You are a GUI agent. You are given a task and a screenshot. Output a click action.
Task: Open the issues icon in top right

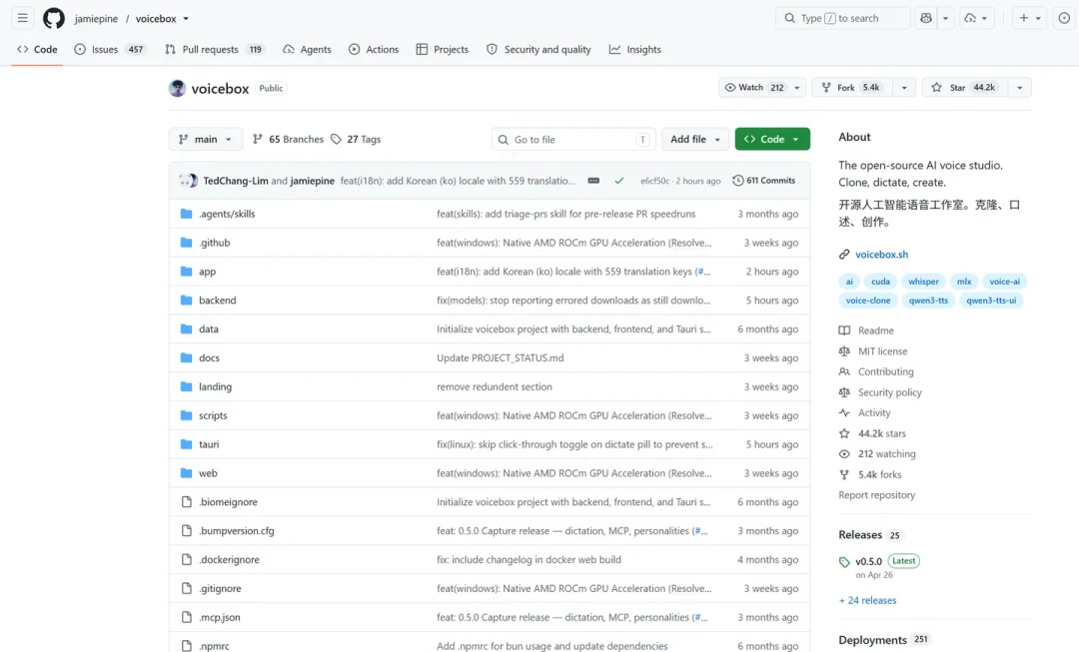[x=1064, y=18]
